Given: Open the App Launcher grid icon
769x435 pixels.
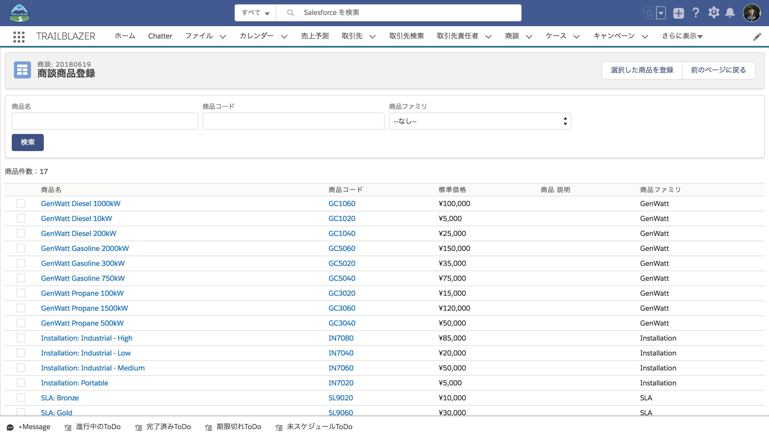Looking at the screenshot, I should click(19, 37).
